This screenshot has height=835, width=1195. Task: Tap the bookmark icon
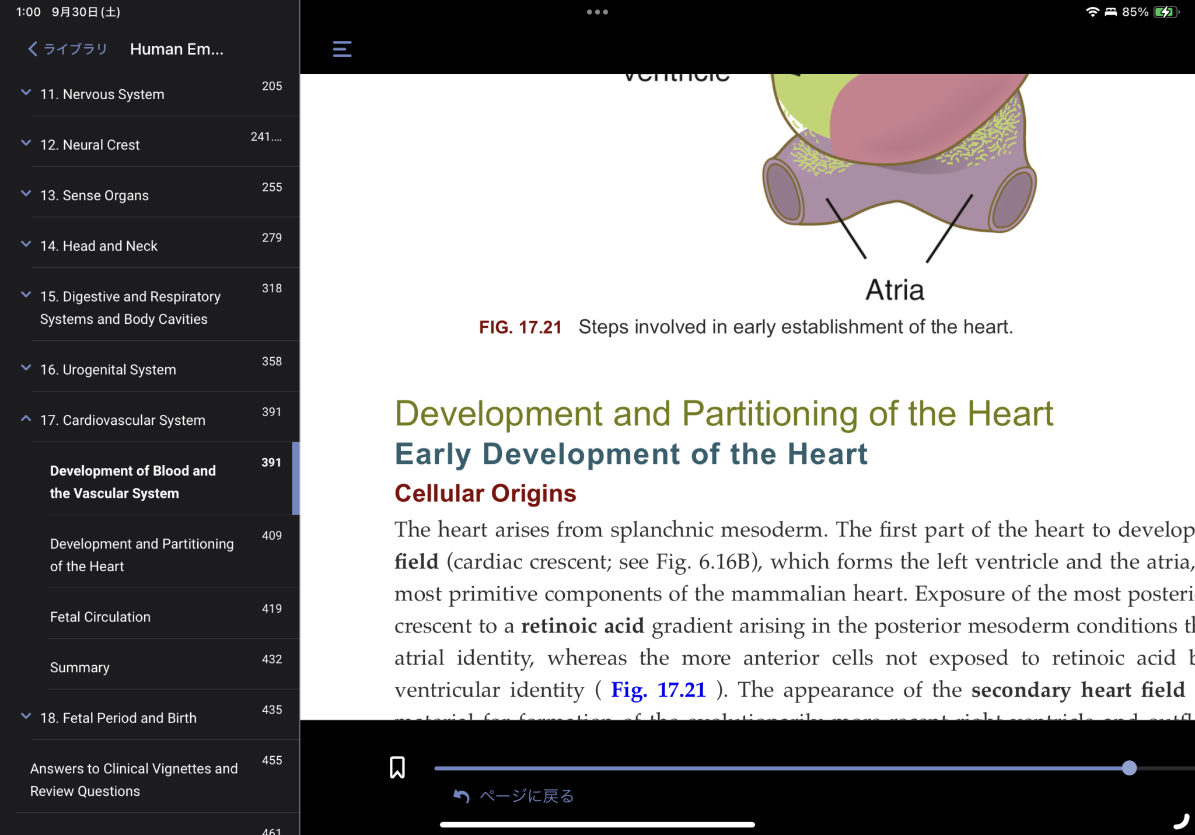[397, 767]
